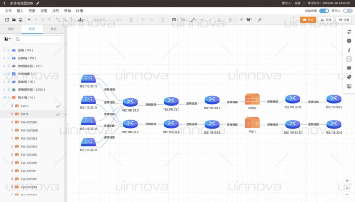Image resolution: width=355 pixels, height=202 pixels.
Task: Click the open folder icon in toolbar
Action: [14, 20]
